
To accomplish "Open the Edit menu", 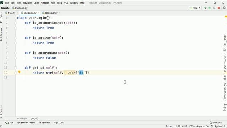I will coord(12,3).
